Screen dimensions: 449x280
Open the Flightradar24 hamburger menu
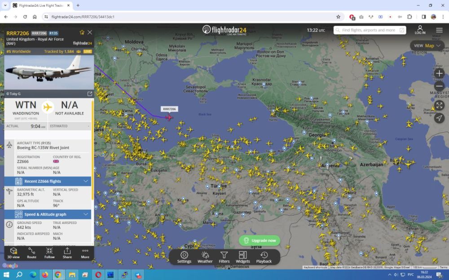tap(439, 30)
